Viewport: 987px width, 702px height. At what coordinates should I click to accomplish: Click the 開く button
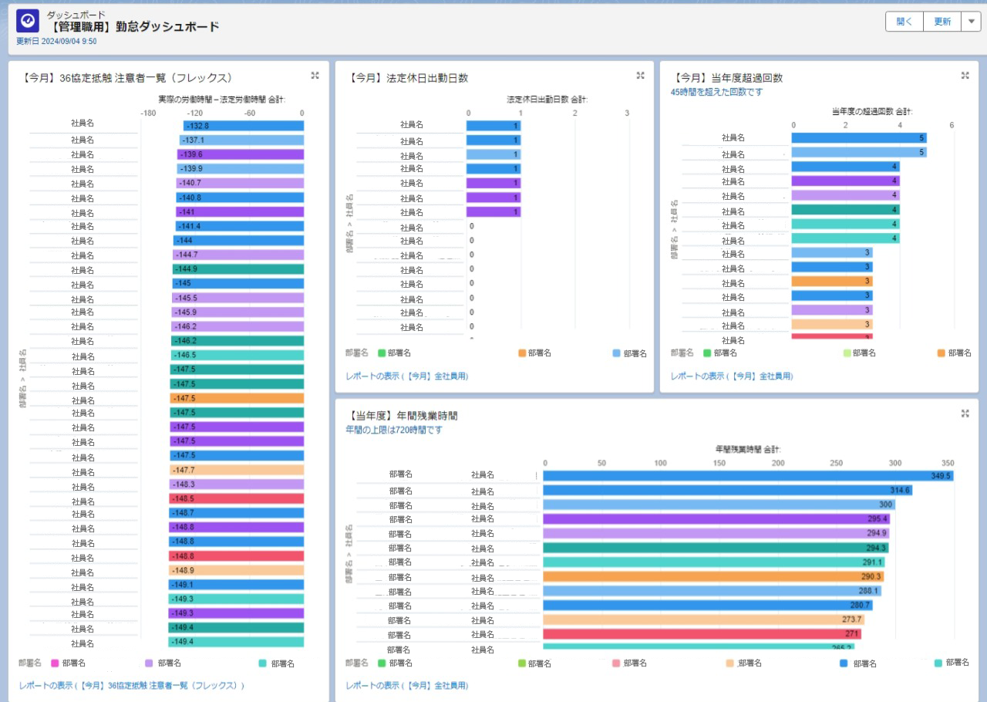903,21
